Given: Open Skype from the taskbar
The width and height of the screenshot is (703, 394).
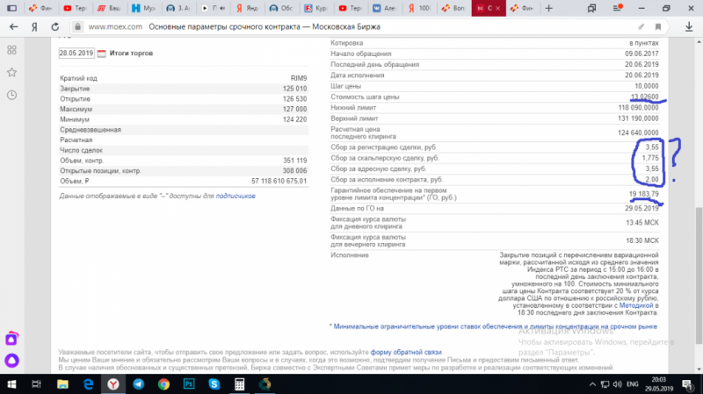Looking at the screenshot, I should point(214,384).
